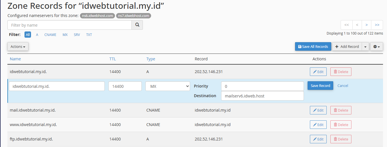This screenshot has height=147, width=387.
Task: Sort table by Name column
Action: [15, 59]
